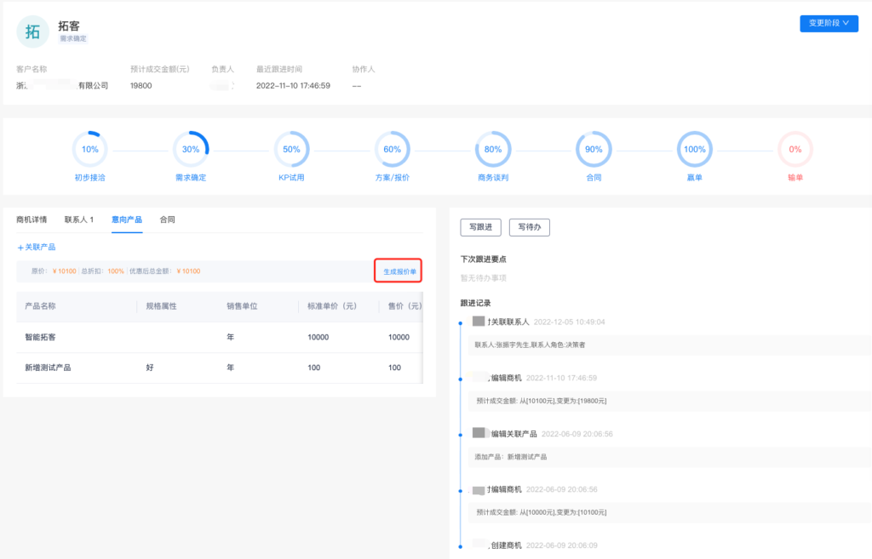Image resolution: width=872 pixels, height=559 pixels.
Task: Click the 生成报价单 link
Action: pos(399,271)
